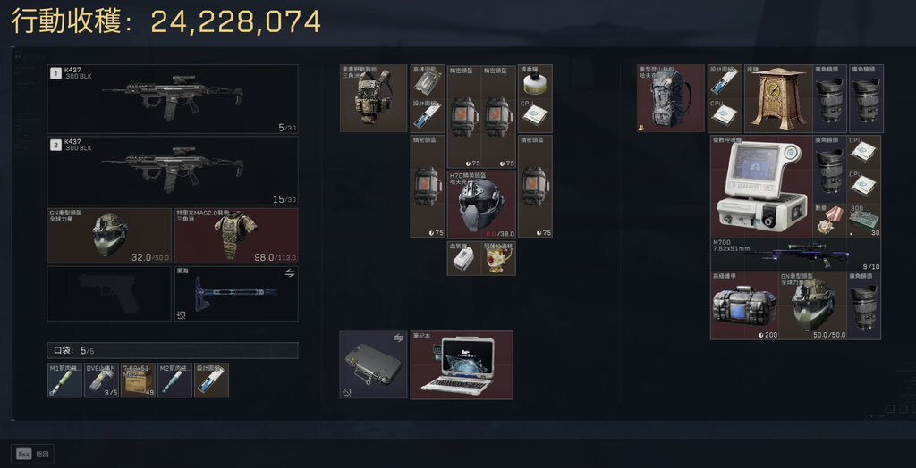Click the armor repair kit showing 200
Screen dimensions: 916x468
(744, 305)
